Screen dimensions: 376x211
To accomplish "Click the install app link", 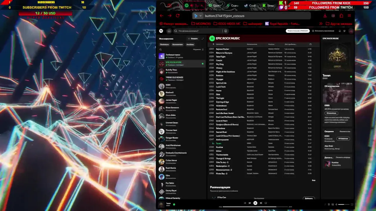I will point(323,31).
